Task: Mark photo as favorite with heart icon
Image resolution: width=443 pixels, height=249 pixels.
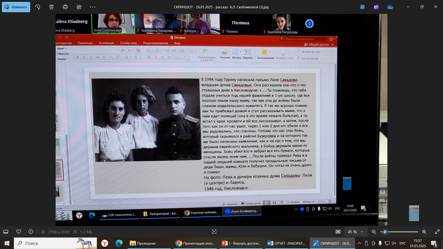Action: [19, 232]
